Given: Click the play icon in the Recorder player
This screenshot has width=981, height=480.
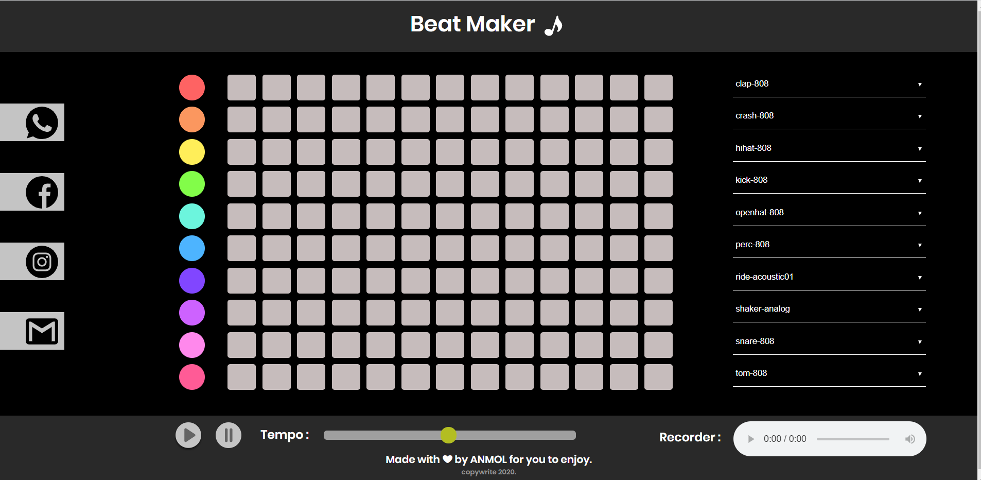Looking at the screenshot, I should [750, 438].
